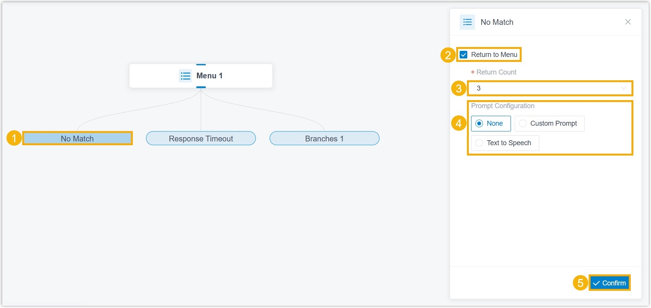Click the orange step badge numbered 1
The image size is (651, 308).
click(x=14, y=138)
